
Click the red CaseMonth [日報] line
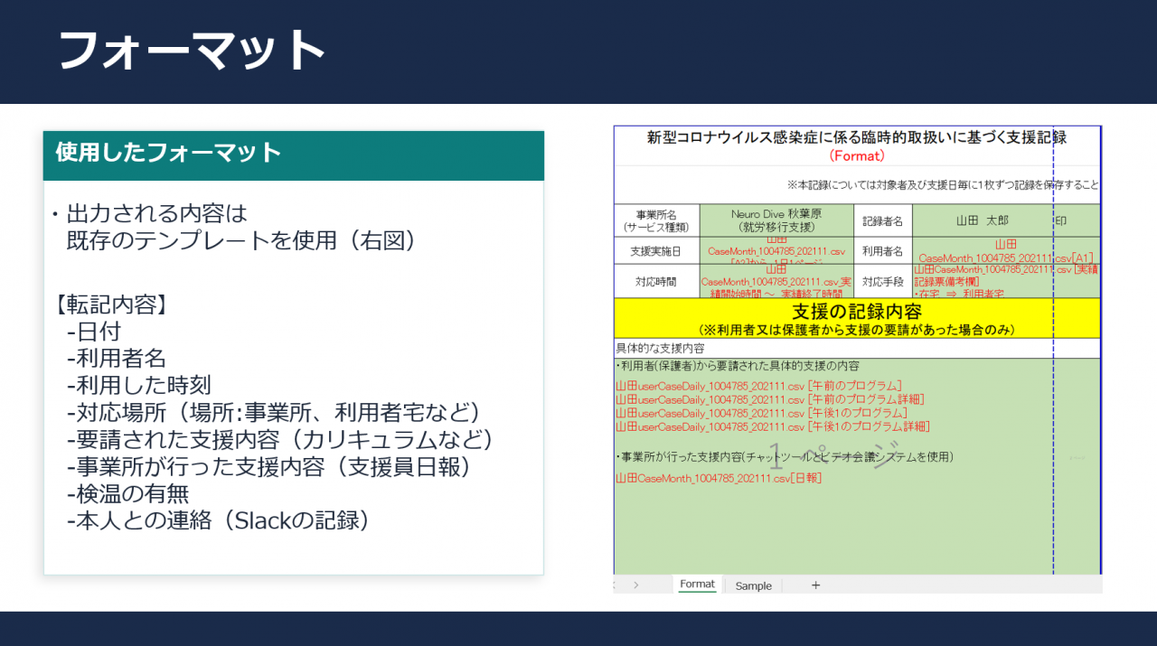pos(719,478)
